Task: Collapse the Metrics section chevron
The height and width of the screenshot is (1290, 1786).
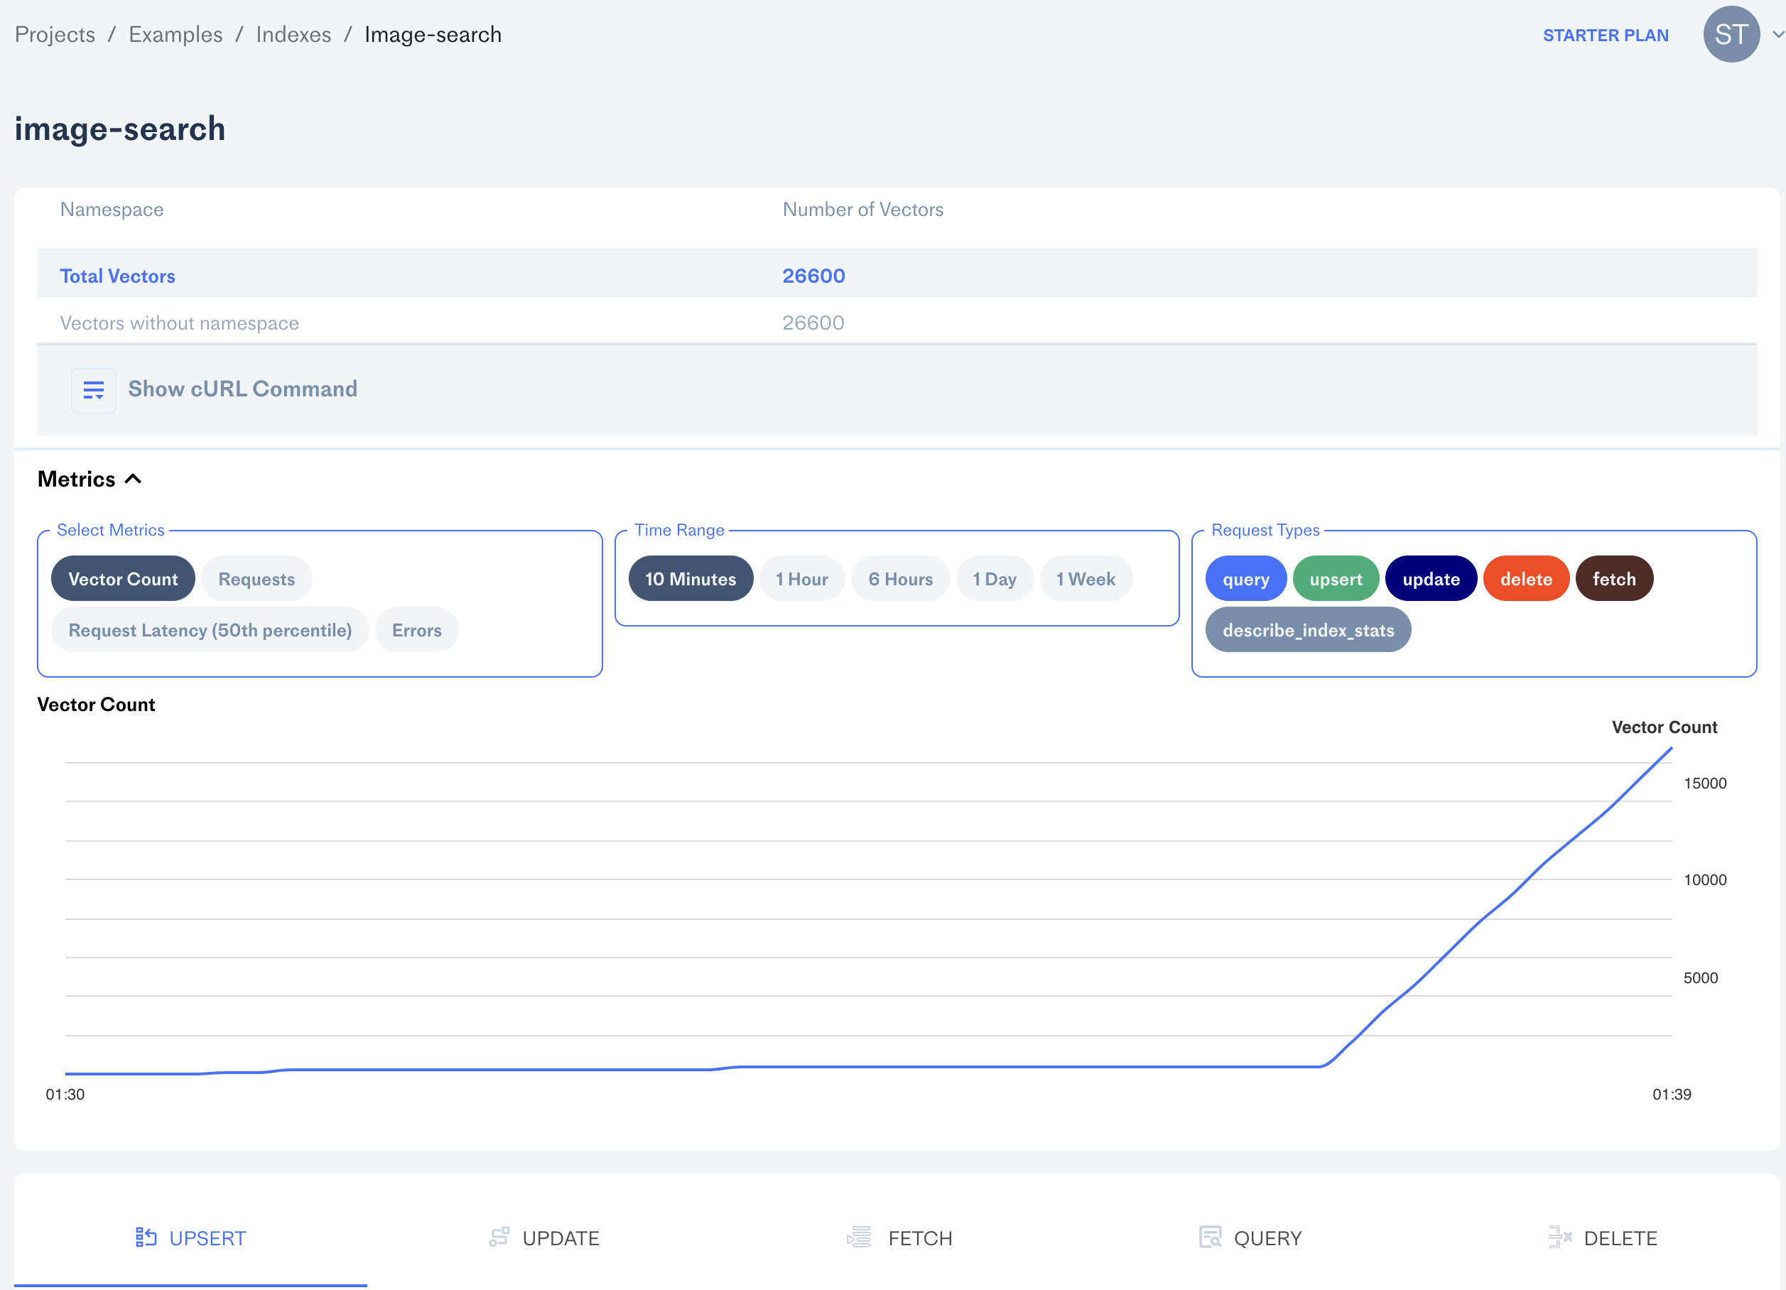Action: point(134,479)
